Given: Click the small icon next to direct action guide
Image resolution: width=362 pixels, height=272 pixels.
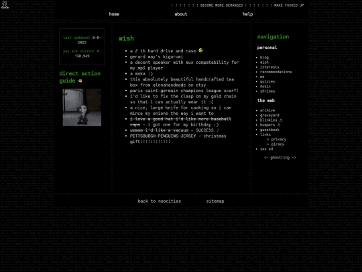Looking at the screenshot, I should coord(80,81).
